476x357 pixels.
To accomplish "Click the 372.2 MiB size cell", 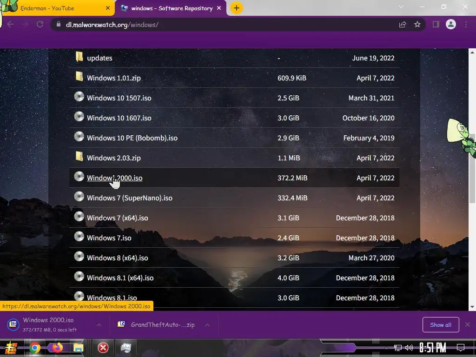I will pyautogui.click(x=292, y=178).
